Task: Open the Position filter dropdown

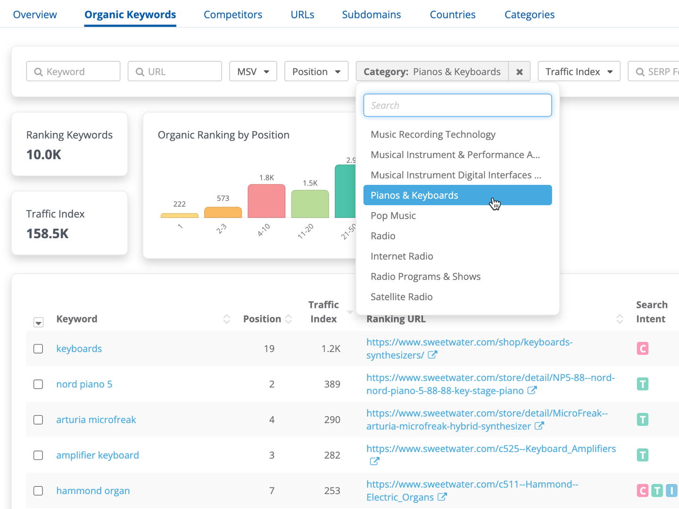Action: click(x=316, y=72)
